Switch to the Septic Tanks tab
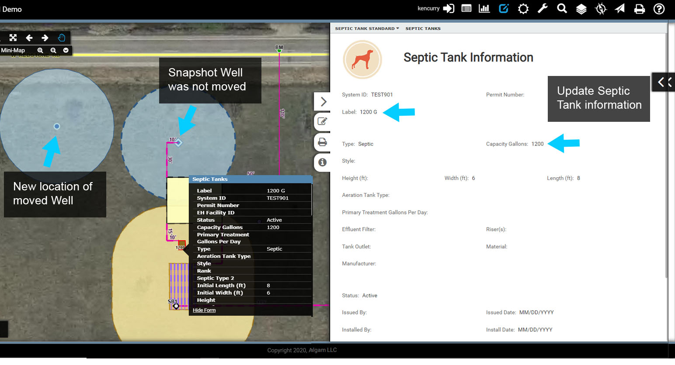Screen dimensions: 675x365 coord(423,28)
